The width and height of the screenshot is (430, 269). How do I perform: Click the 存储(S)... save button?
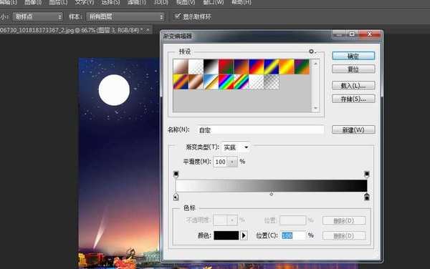point(353,99)
